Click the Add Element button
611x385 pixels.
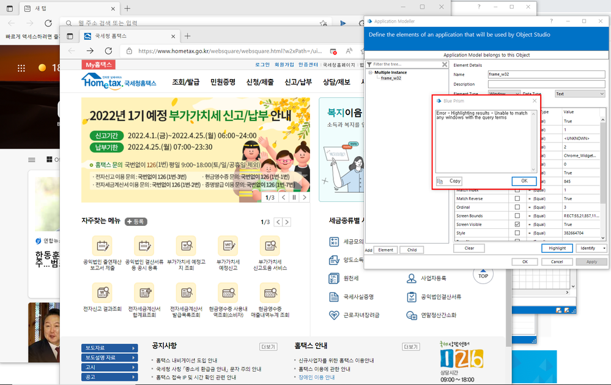point(385,250)
